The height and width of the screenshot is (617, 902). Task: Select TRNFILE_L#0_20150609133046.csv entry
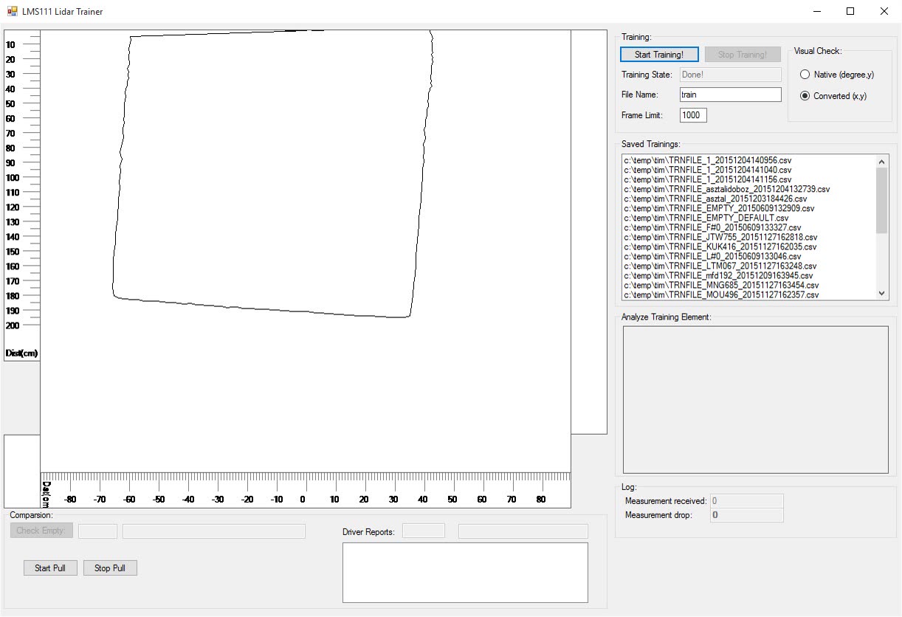(712, 256)
